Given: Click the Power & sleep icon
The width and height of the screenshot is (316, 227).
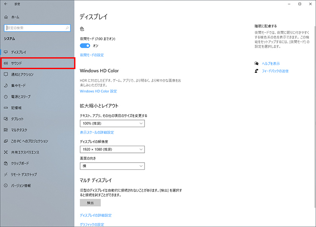Looking at the screenshot, I should (6, 96).
